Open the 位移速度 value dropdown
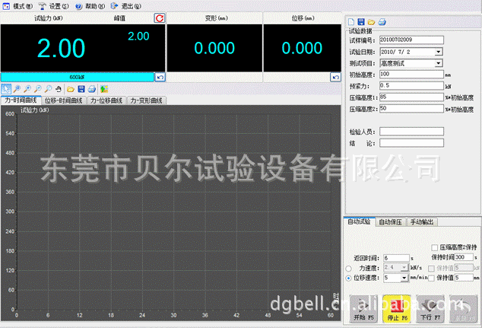The width and height of the screenshot is (482, 328). 404,278
